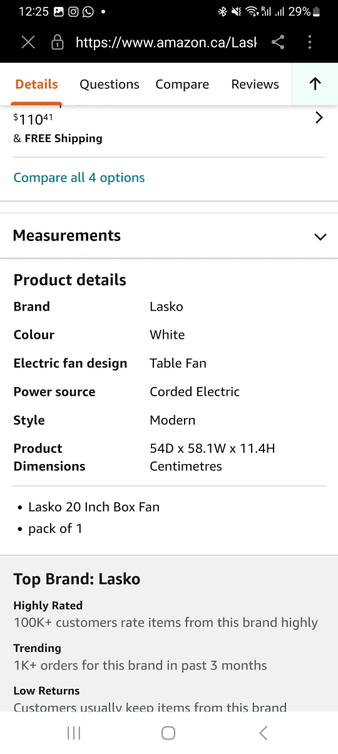Open the $110.41 offer chevron arrow

click(319, 117)
